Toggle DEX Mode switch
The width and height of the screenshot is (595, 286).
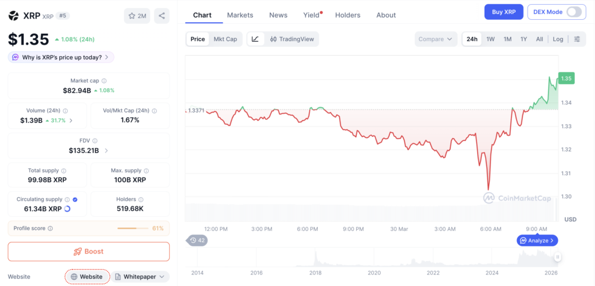574,12
